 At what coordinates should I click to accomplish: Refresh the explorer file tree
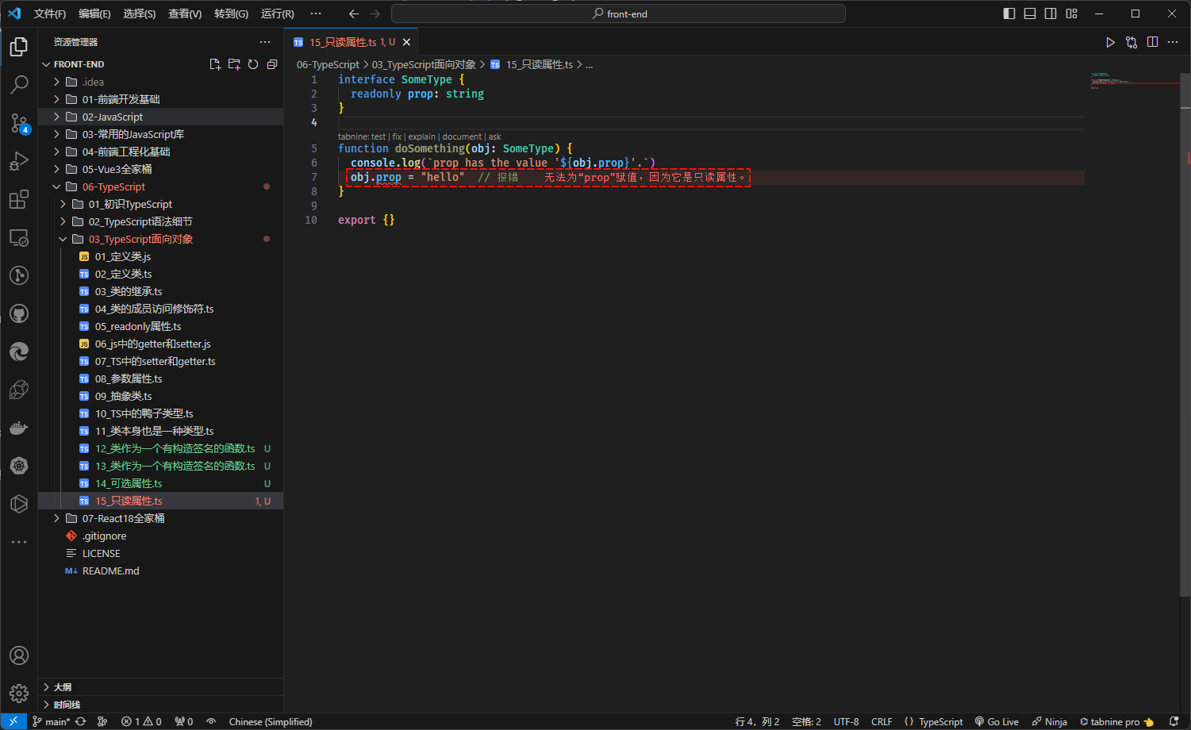coord(253,64)
